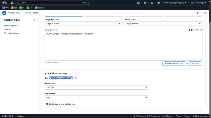Image resolution: width=211 pixels, height=118 pixels.
Task: Enable Customize pronunciation toggle
Action: pos(46,104)
